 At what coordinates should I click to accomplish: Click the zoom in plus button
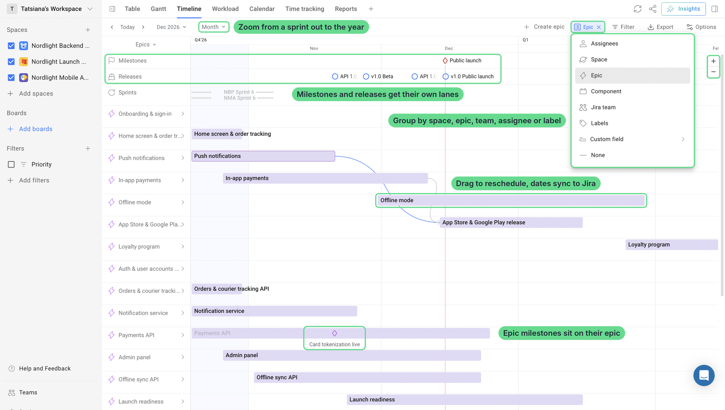(x=713, y=61)
